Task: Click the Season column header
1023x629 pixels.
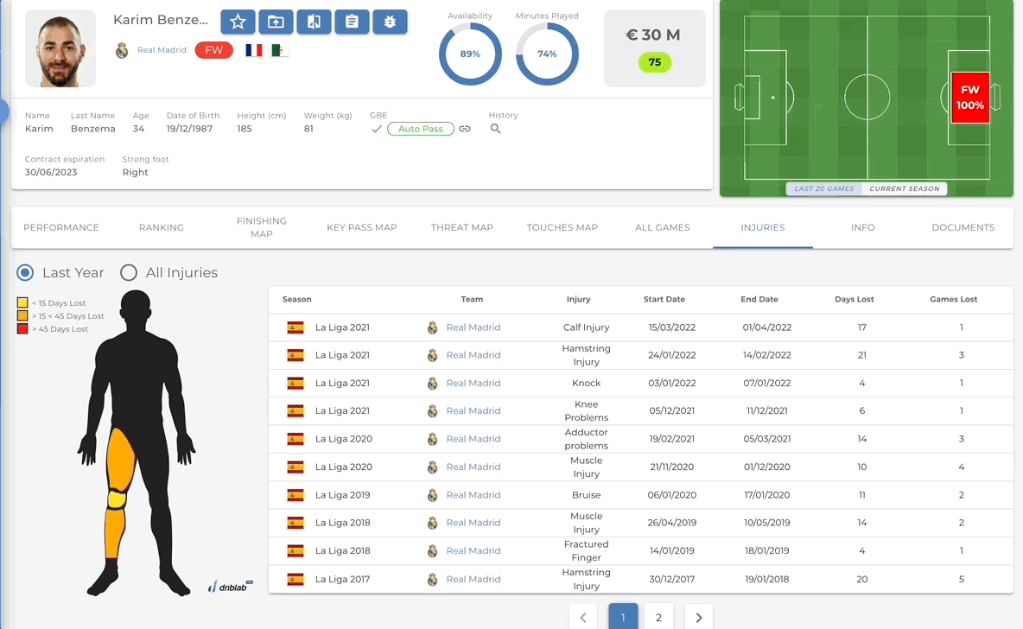Action: [297, 300]
